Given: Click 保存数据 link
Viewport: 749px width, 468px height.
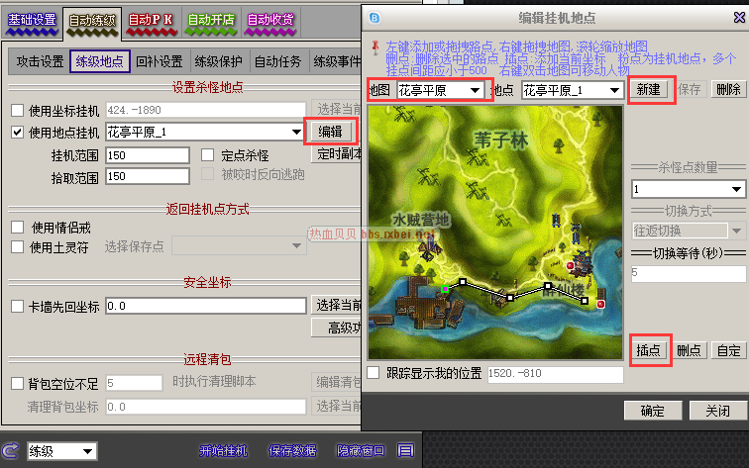Looking at the screenshot, I should point(292,451).
